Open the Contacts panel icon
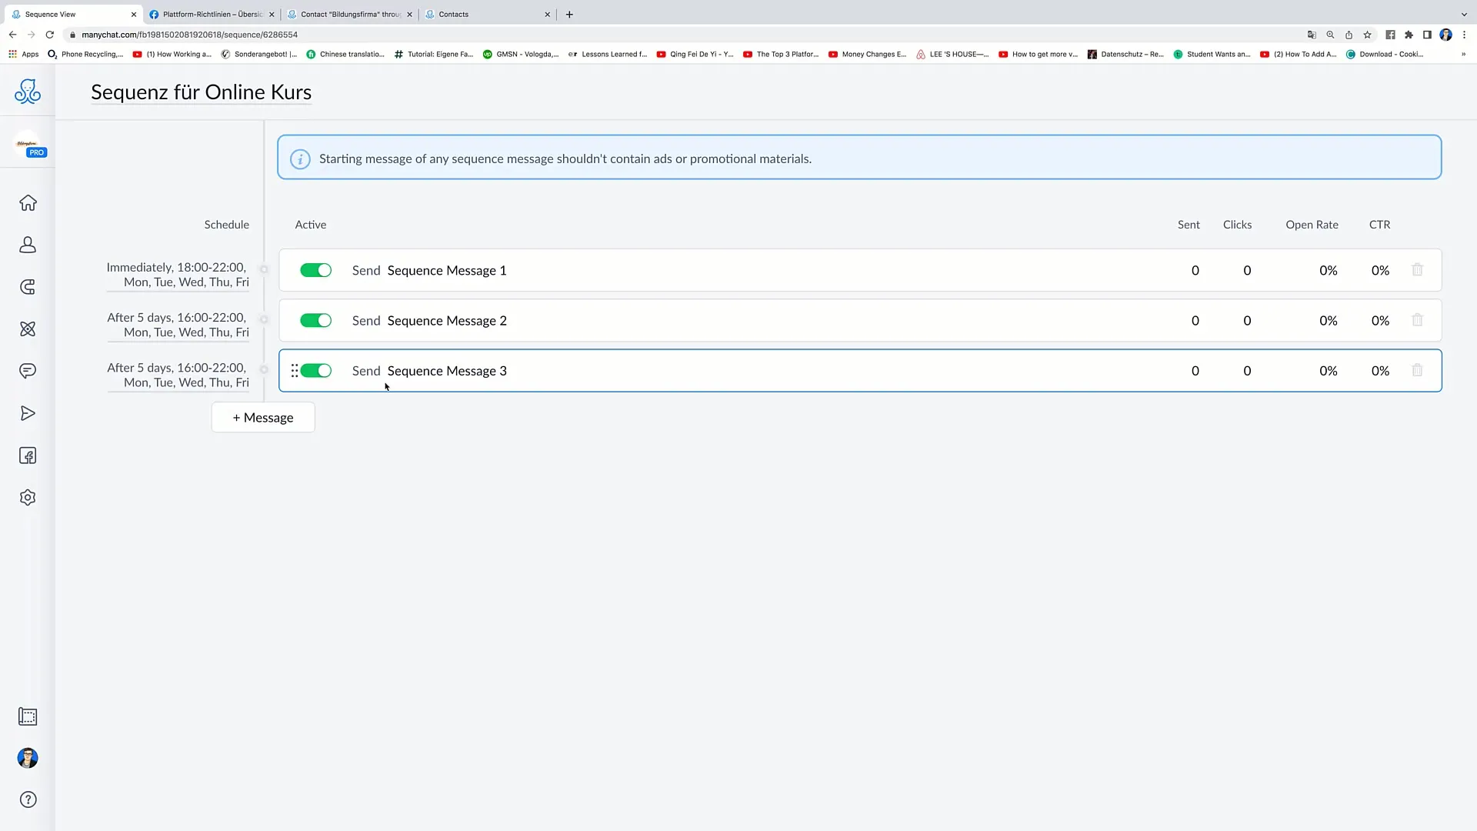Viewport: 1477px width, 831px height. click(x=28, y=245)
